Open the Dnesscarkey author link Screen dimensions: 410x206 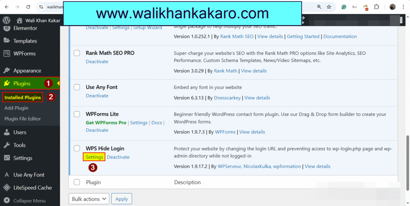[227, 98]
